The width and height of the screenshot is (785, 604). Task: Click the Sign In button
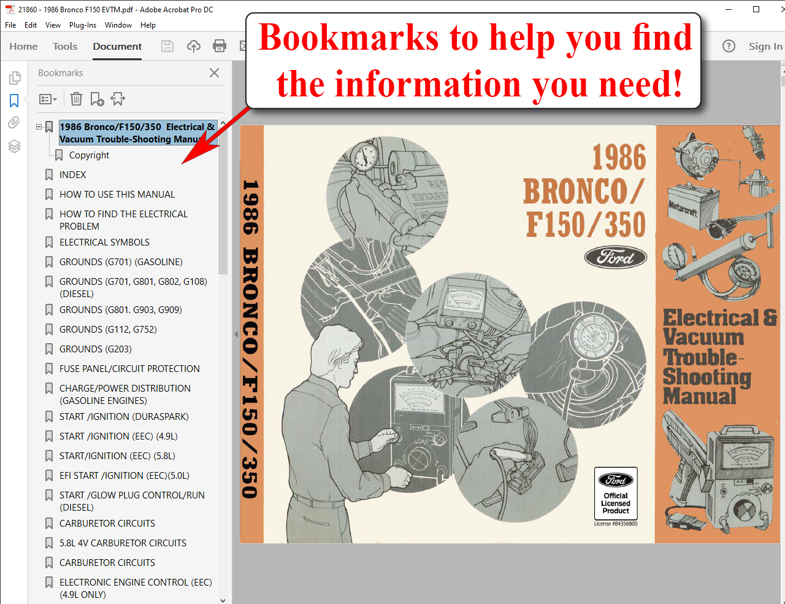(x=765, y=47)
